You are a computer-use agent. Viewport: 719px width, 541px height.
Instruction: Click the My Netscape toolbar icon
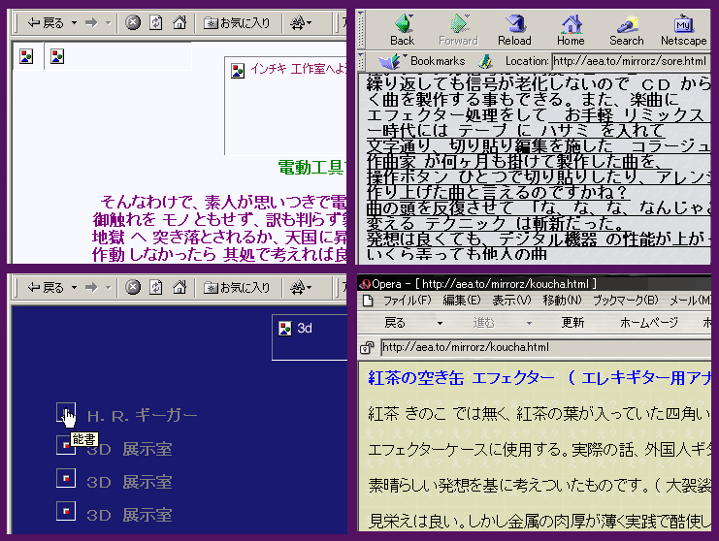point(684,29)
